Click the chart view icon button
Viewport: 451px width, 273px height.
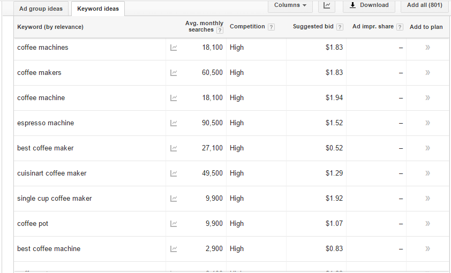tap(327, 5)
